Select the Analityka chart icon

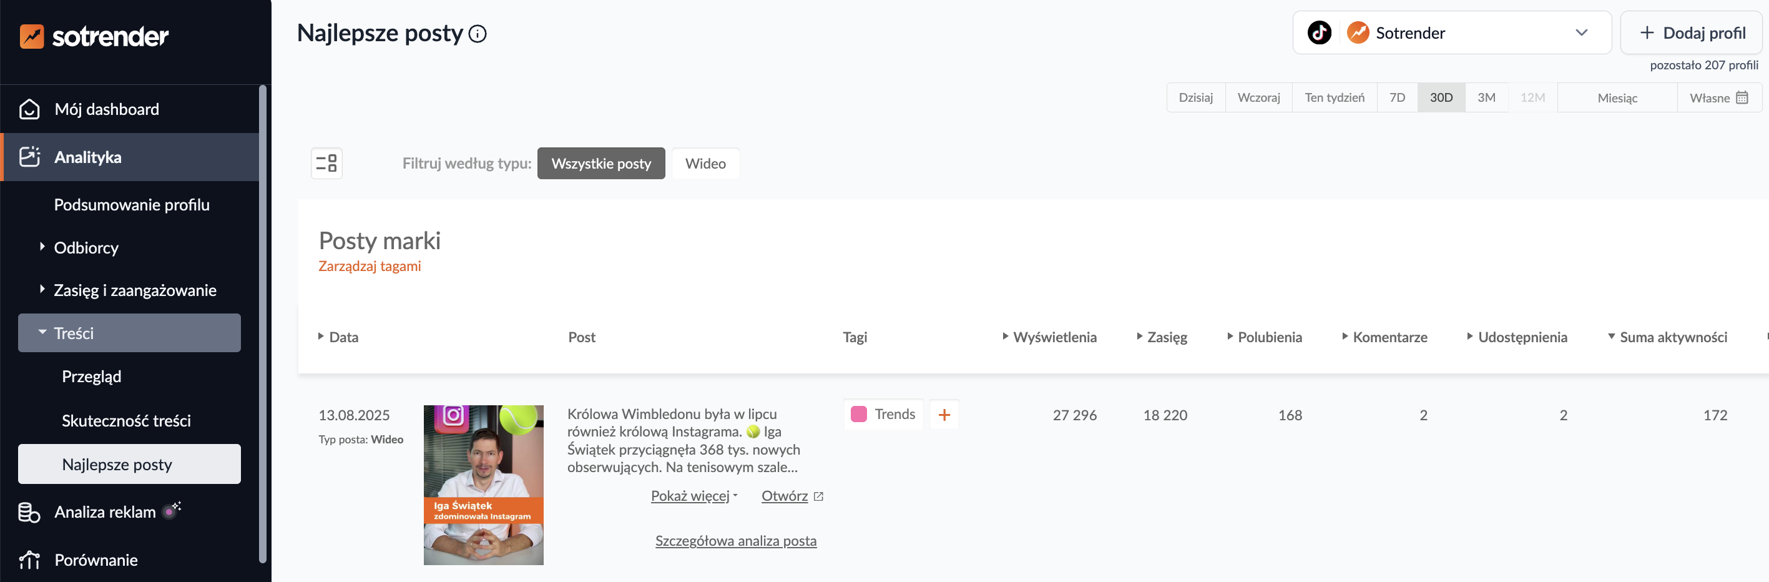tap(29, 157)
